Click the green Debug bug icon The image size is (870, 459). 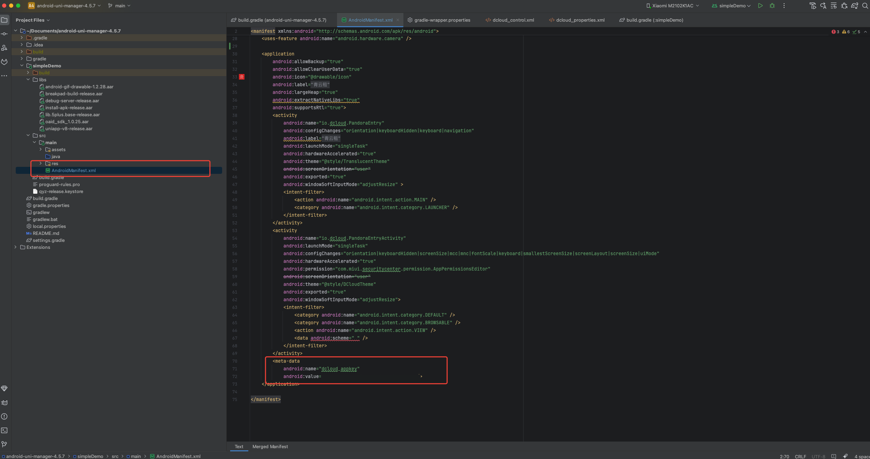(x=772, y=6)
